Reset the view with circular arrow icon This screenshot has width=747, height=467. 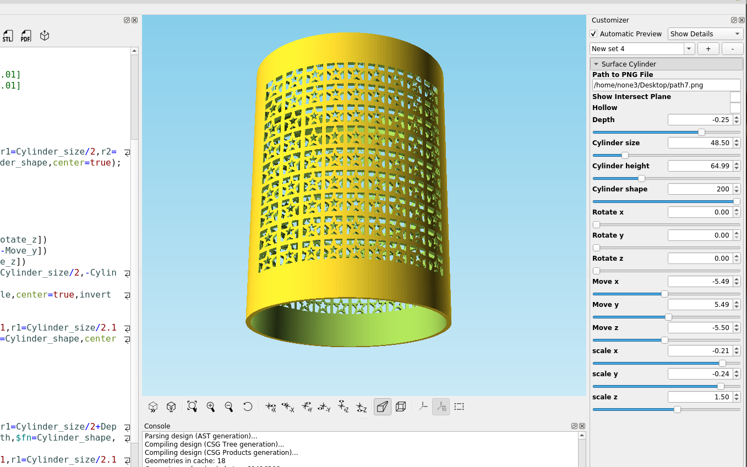pos(248,406)
